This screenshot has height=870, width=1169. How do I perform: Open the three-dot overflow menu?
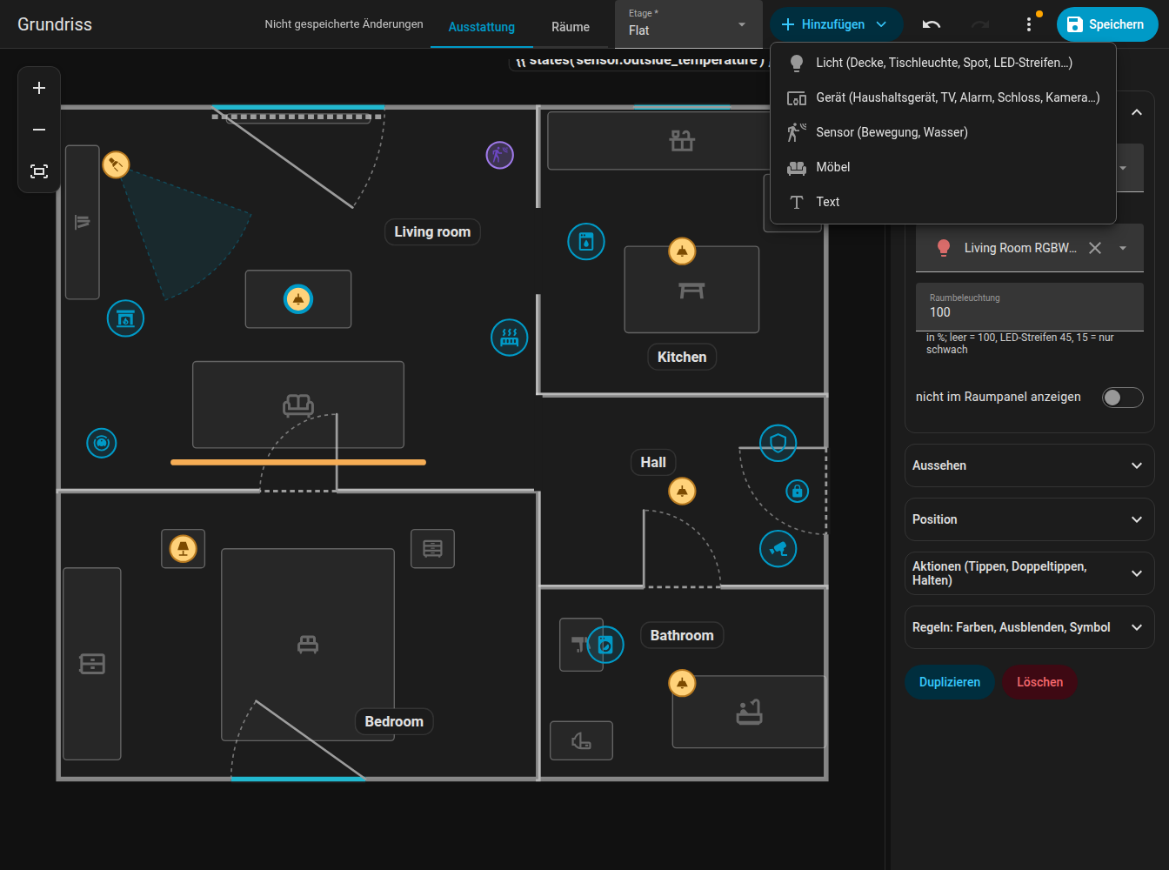click(x=1029, y=24)
